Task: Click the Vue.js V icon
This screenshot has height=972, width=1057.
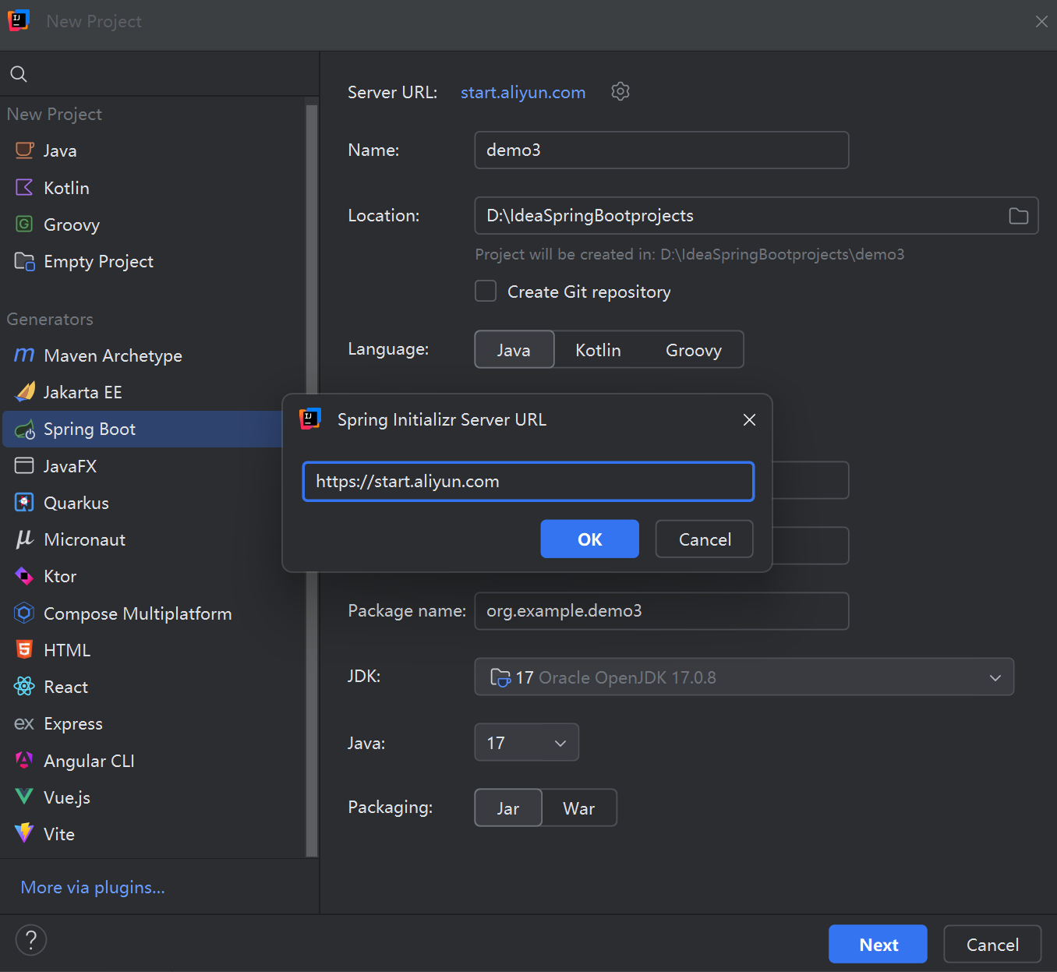Action: pos(25,797)
